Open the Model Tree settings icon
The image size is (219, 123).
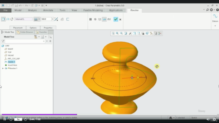[x=36, y=37]
